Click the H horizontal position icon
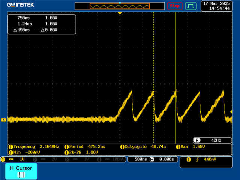Image resolution: width=240 pixels, height=180 pixels. coord(151,159)
